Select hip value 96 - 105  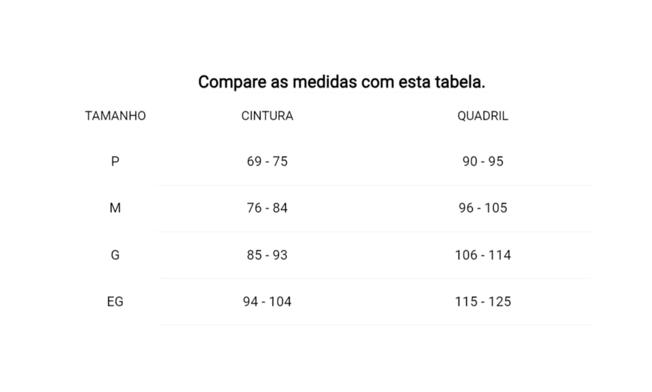[x=483, y=208]
